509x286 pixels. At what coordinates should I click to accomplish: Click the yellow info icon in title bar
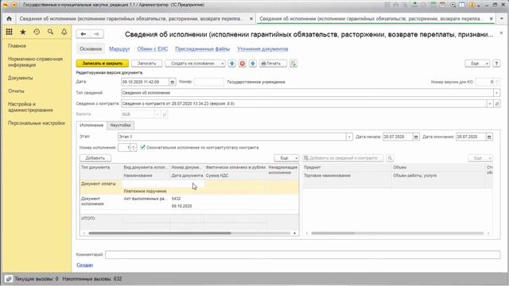(472, 5)
